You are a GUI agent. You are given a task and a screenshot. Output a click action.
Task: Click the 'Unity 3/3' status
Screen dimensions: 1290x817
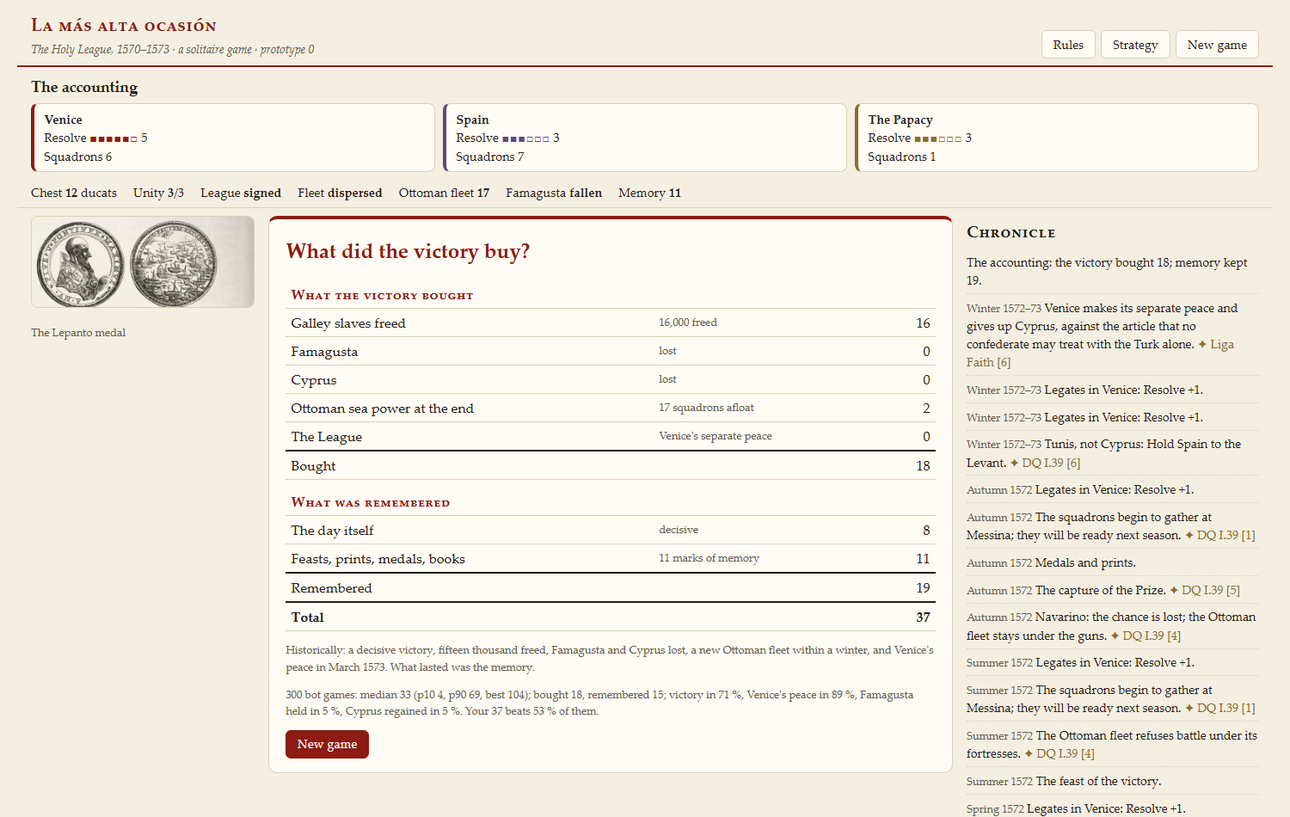pyautogui.click(x=158, y=193)
